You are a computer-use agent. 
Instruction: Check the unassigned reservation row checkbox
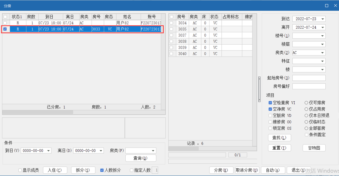5,23
